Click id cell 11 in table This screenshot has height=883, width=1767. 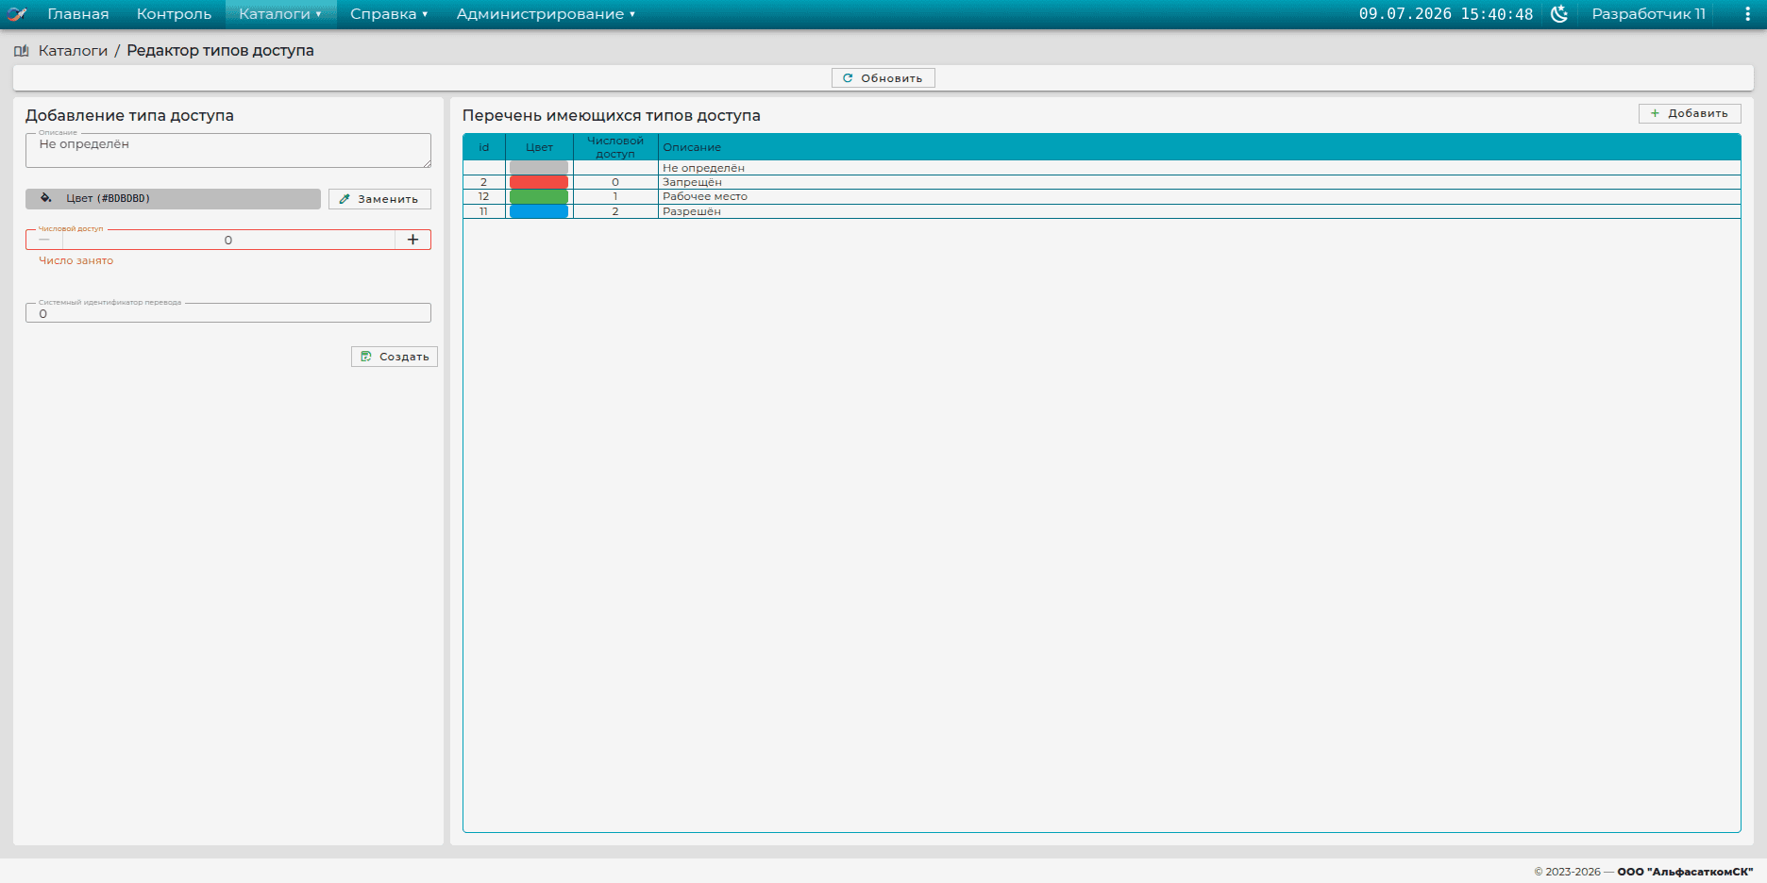(x=484, y=211)
